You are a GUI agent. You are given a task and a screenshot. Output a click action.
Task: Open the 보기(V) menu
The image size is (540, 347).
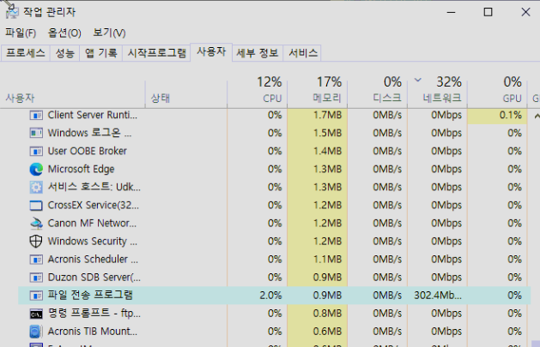coord(109,33)
